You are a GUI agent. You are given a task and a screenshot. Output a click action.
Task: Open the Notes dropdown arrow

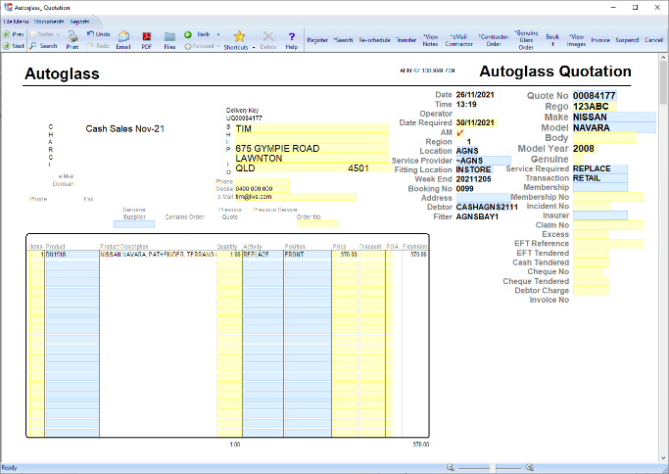pyautogui.click(x=58, y=34)
